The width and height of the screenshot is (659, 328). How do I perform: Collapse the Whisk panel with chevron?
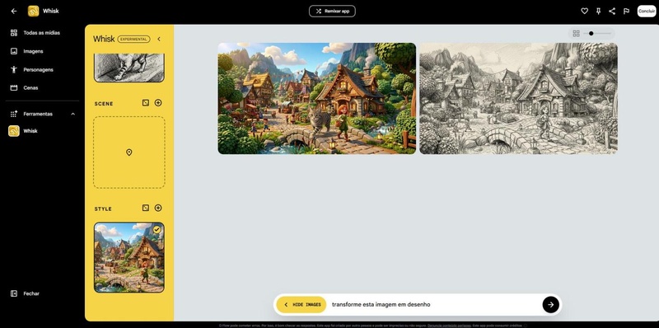pos(159,39)
